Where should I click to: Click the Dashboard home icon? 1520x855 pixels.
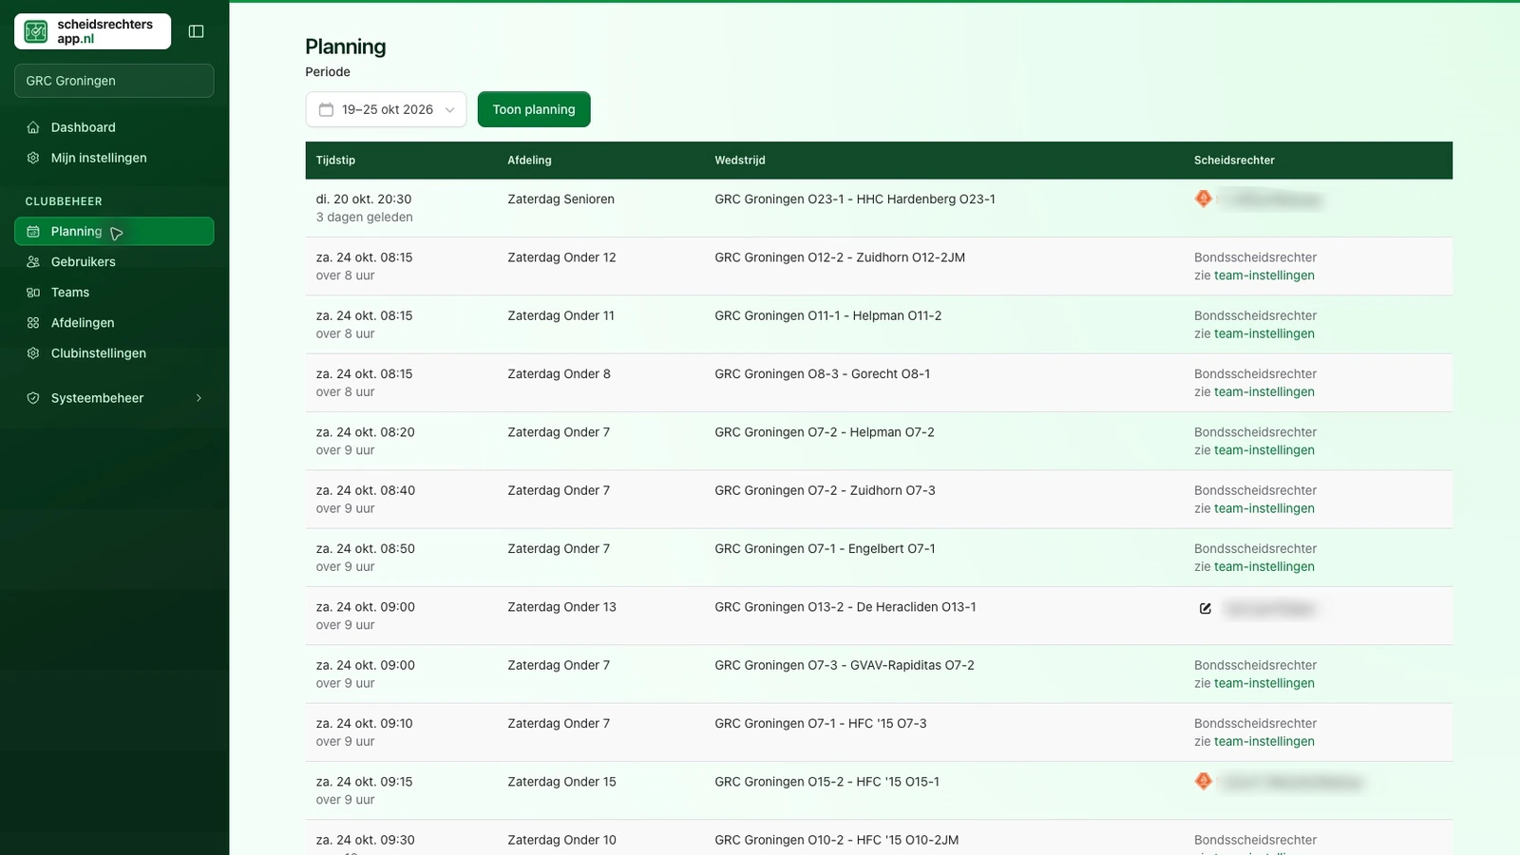pos(33,127)
